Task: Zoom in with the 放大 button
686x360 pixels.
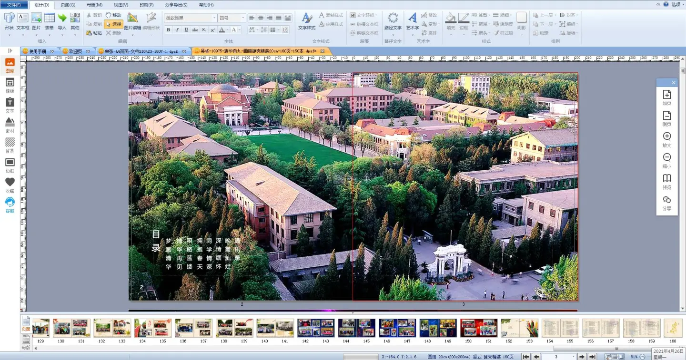Action: [x=667, y=140]
